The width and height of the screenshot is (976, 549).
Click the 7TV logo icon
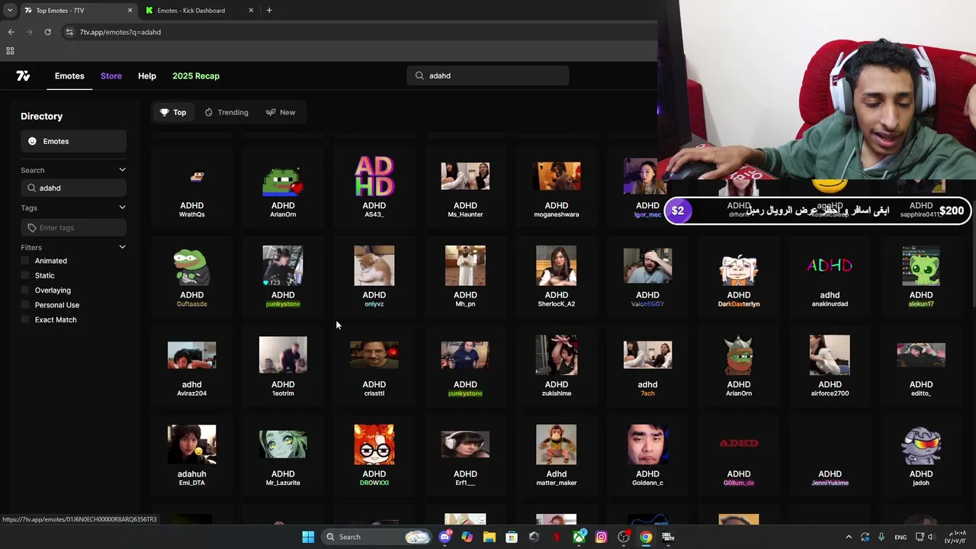[23, 75]
